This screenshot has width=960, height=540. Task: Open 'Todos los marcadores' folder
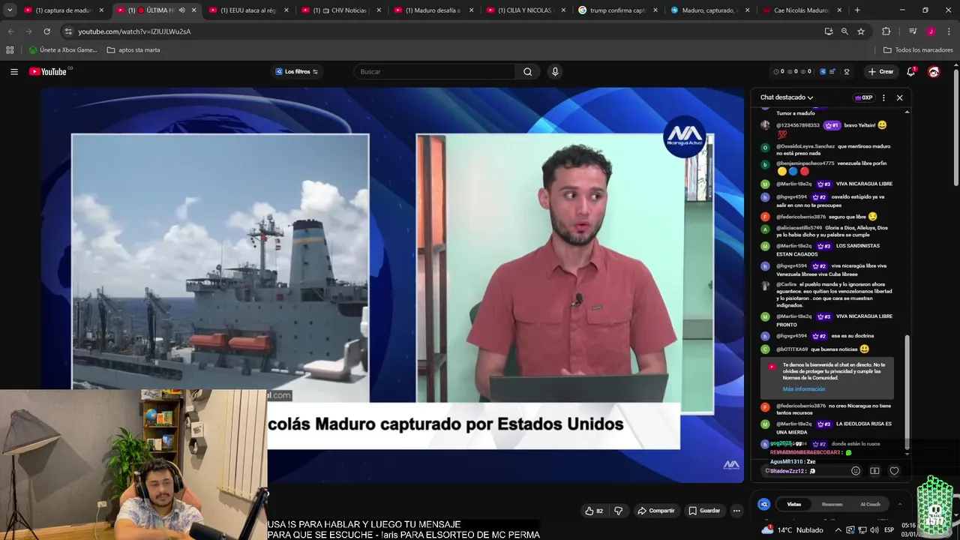pos(918,50)
